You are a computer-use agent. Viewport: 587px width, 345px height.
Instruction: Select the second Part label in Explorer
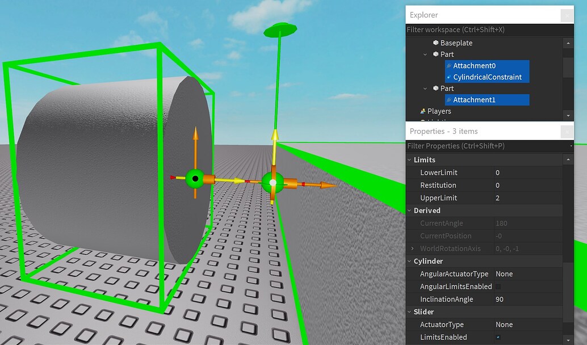447,89
